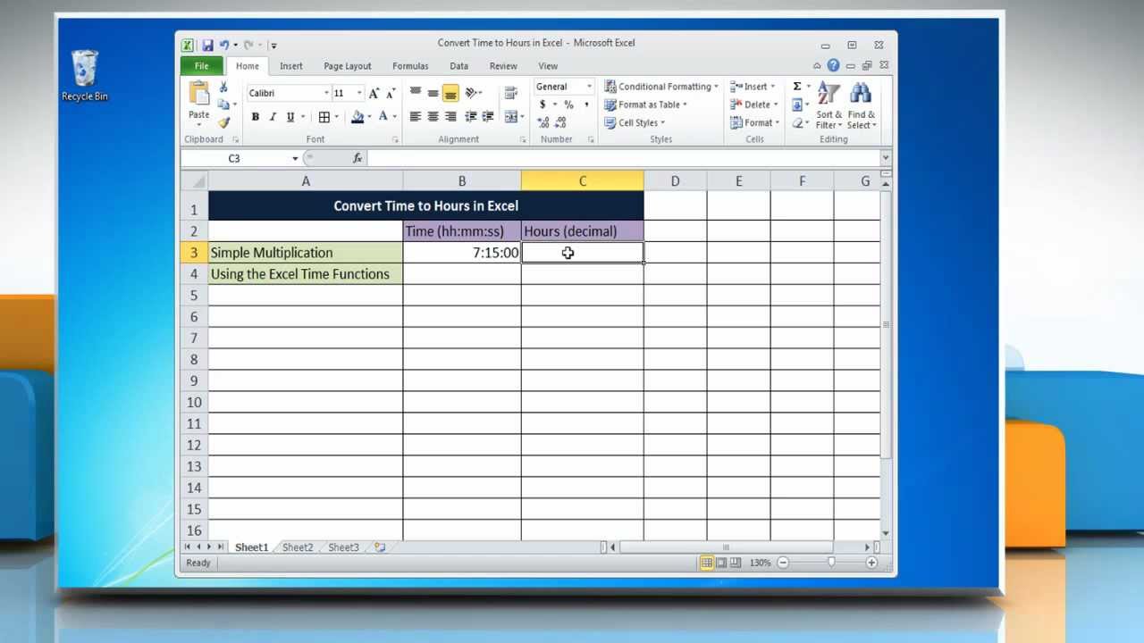Click the Fill down icon in Editing
Viewport: 1144px width, 643px height.
click(x=796, y=105)
